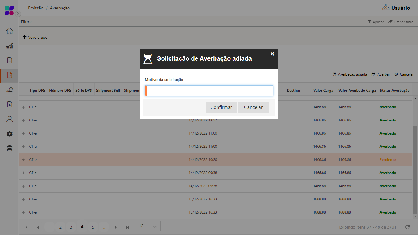Viewport: 418px width, 235px height.
Task: Open the report file icon in sidebar
Action: pos(9,104)
